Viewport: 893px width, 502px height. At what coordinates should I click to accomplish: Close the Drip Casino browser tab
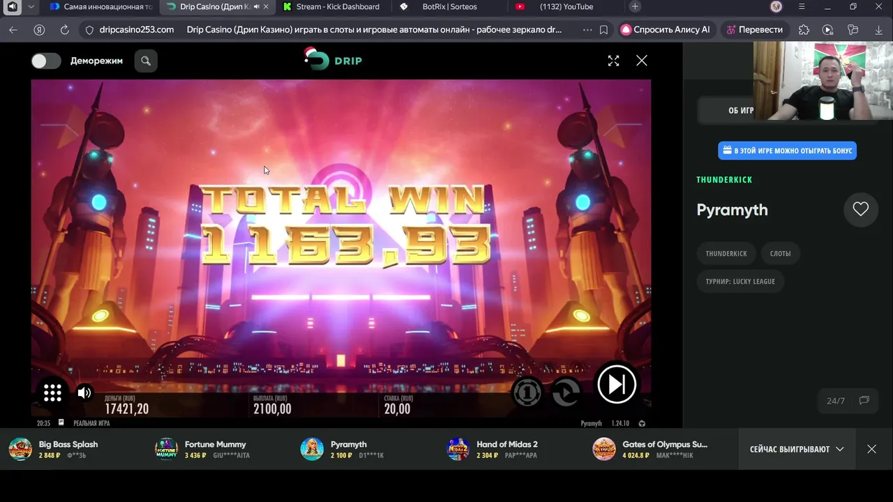266,7
